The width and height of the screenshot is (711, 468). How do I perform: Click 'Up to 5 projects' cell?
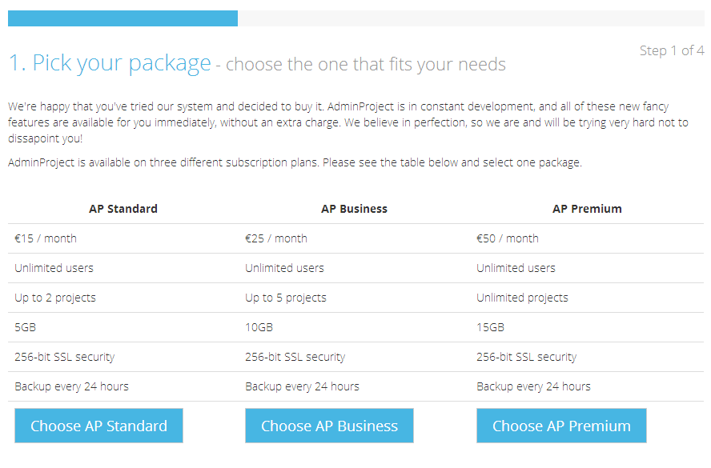pyautogui.click(x=354, y=298)
